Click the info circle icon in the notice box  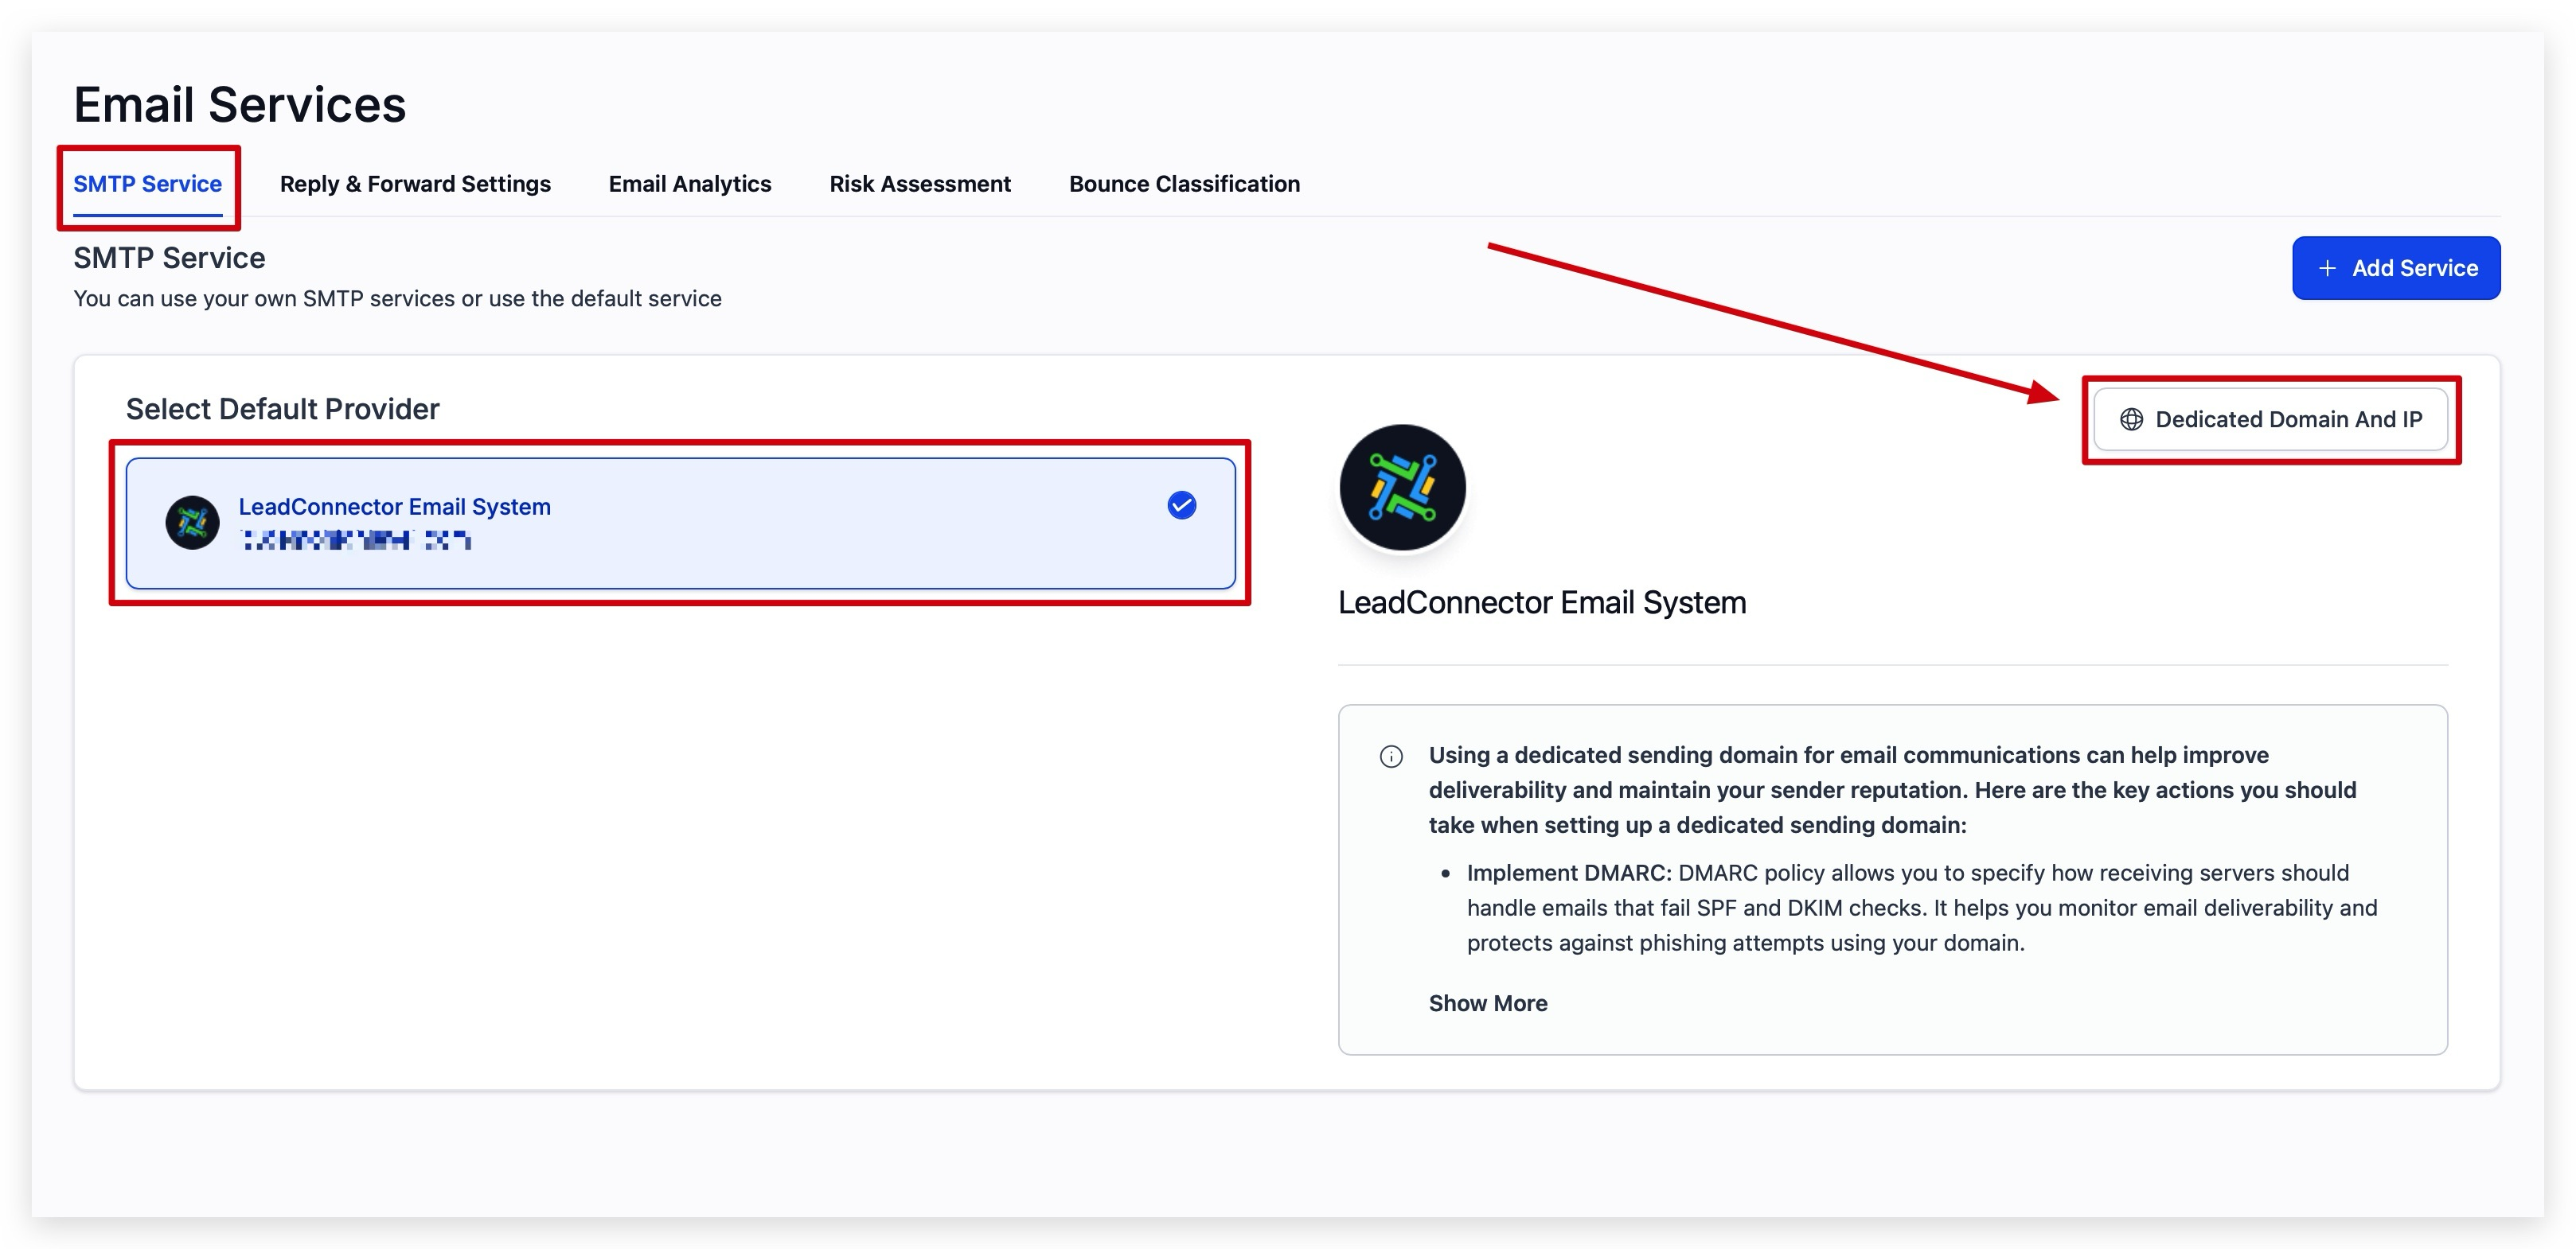pos(1391,757)
